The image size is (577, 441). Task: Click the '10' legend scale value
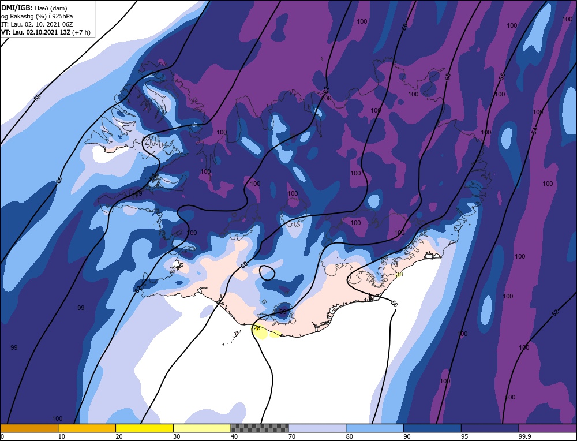pyautogui.click(x=62, y=436)
